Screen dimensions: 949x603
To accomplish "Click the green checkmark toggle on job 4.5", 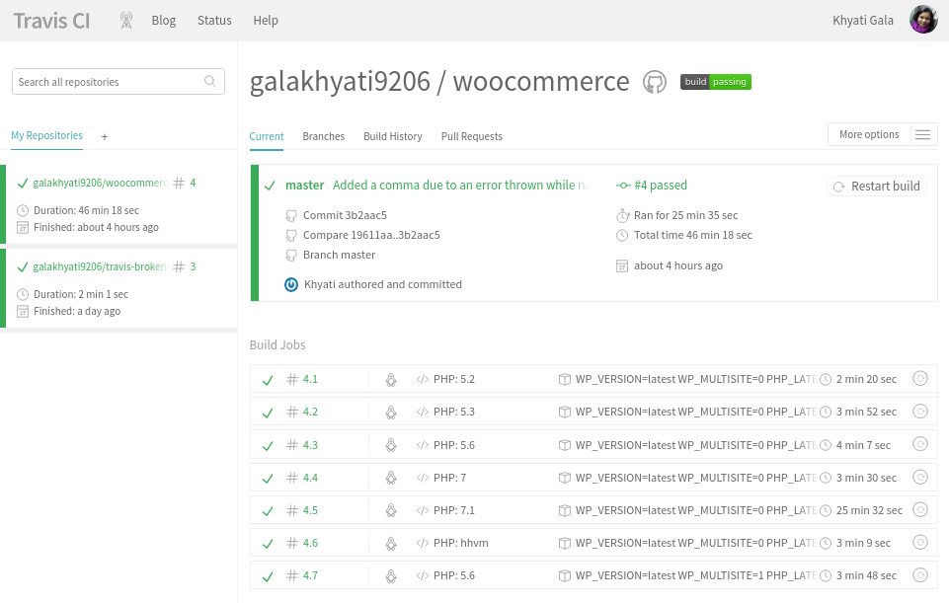I will 267,509.
